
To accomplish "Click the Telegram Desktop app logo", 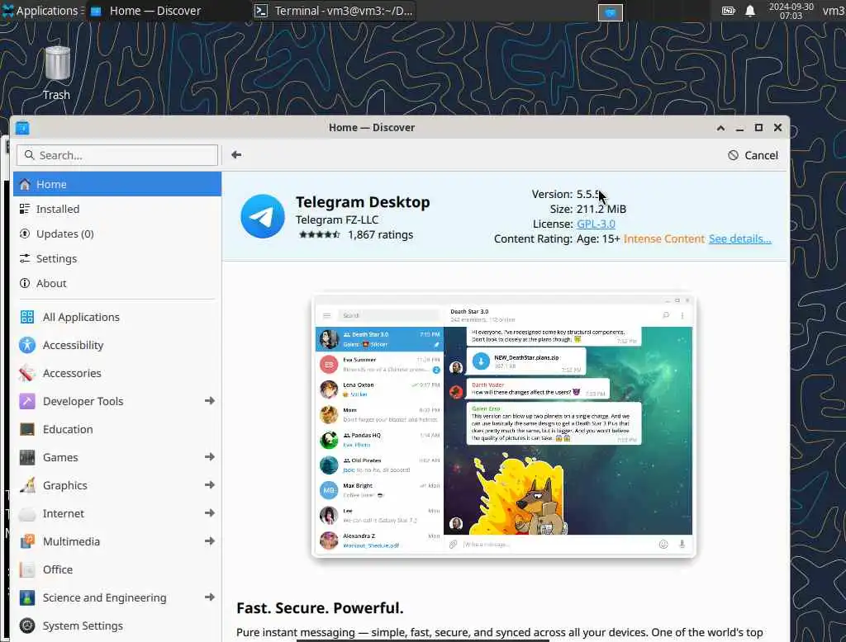I will tap(263, 216).
